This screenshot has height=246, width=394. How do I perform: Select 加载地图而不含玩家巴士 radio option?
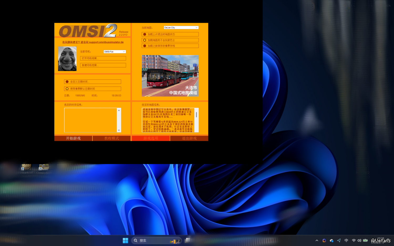coord(170,40)
